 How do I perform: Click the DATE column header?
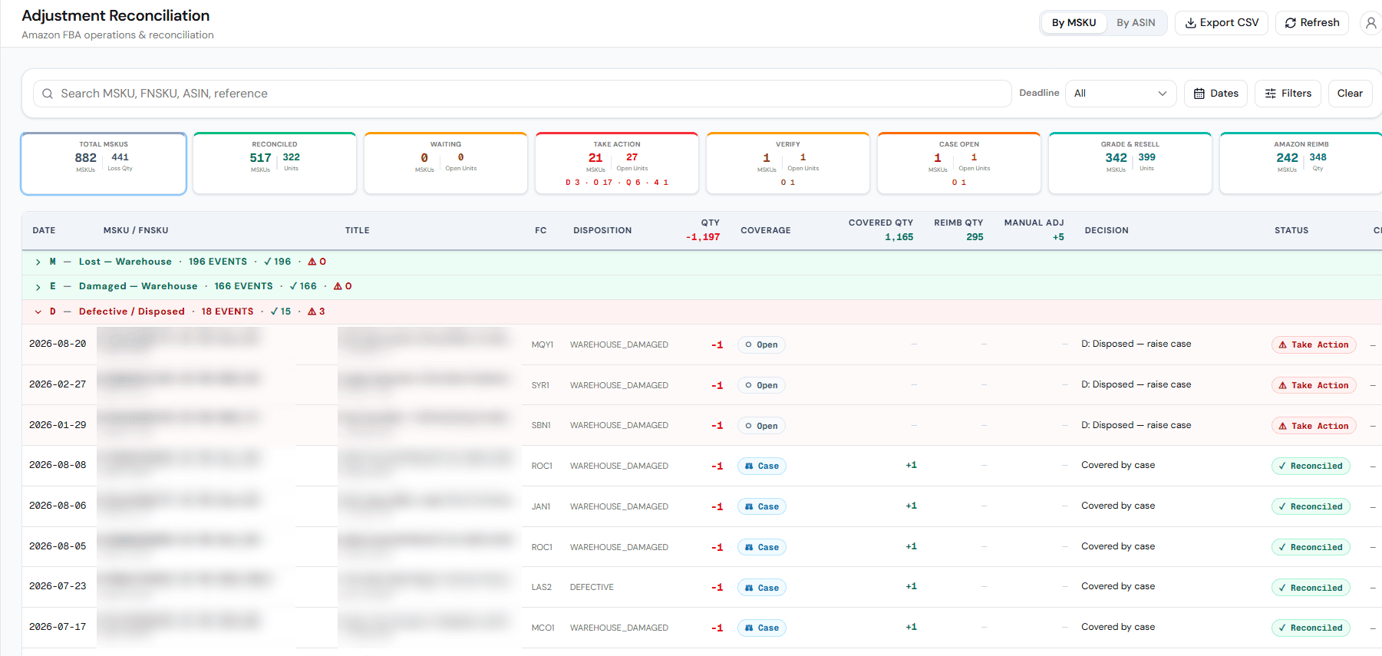(x=44, y=230)
